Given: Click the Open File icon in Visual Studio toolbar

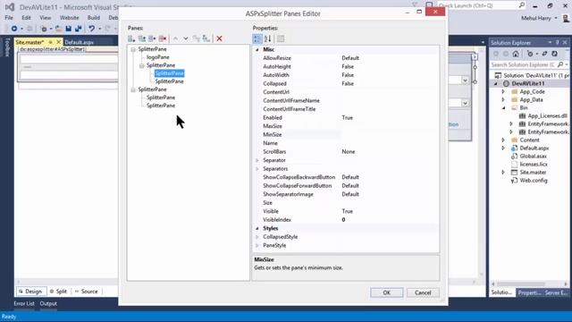Looking at the screenshot, I should click(x=58, y=29).
